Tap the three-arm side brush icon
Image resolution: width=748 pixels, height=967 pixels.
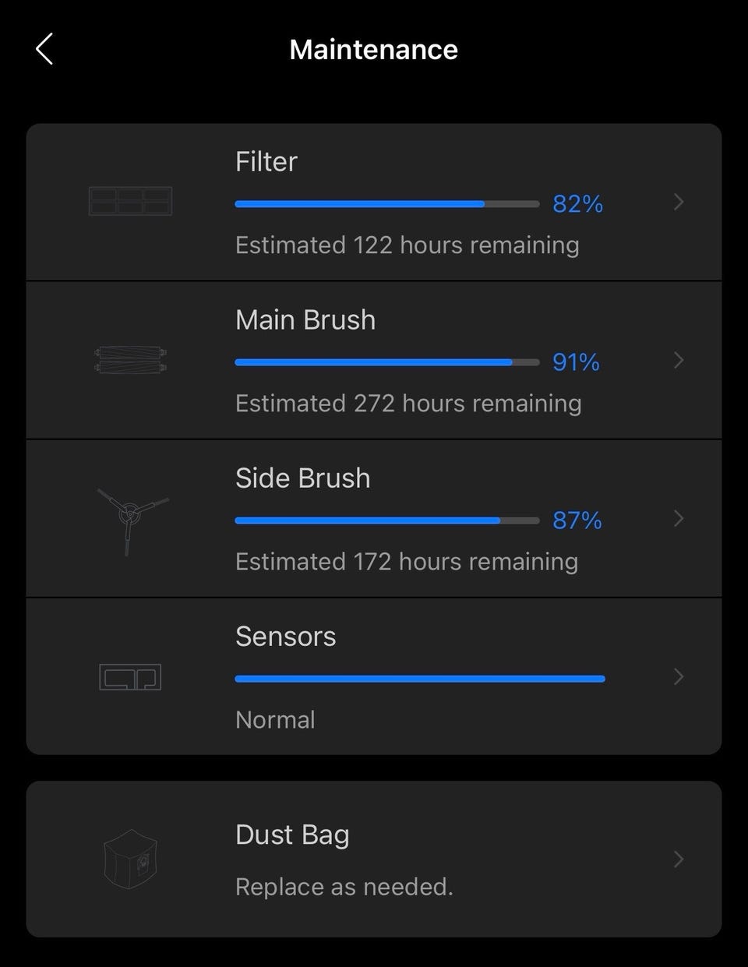tap(130, 514)
